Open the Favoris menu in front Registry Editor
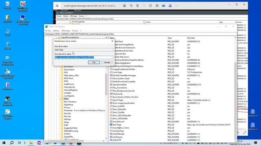The image size is (261, 146). 75,31
